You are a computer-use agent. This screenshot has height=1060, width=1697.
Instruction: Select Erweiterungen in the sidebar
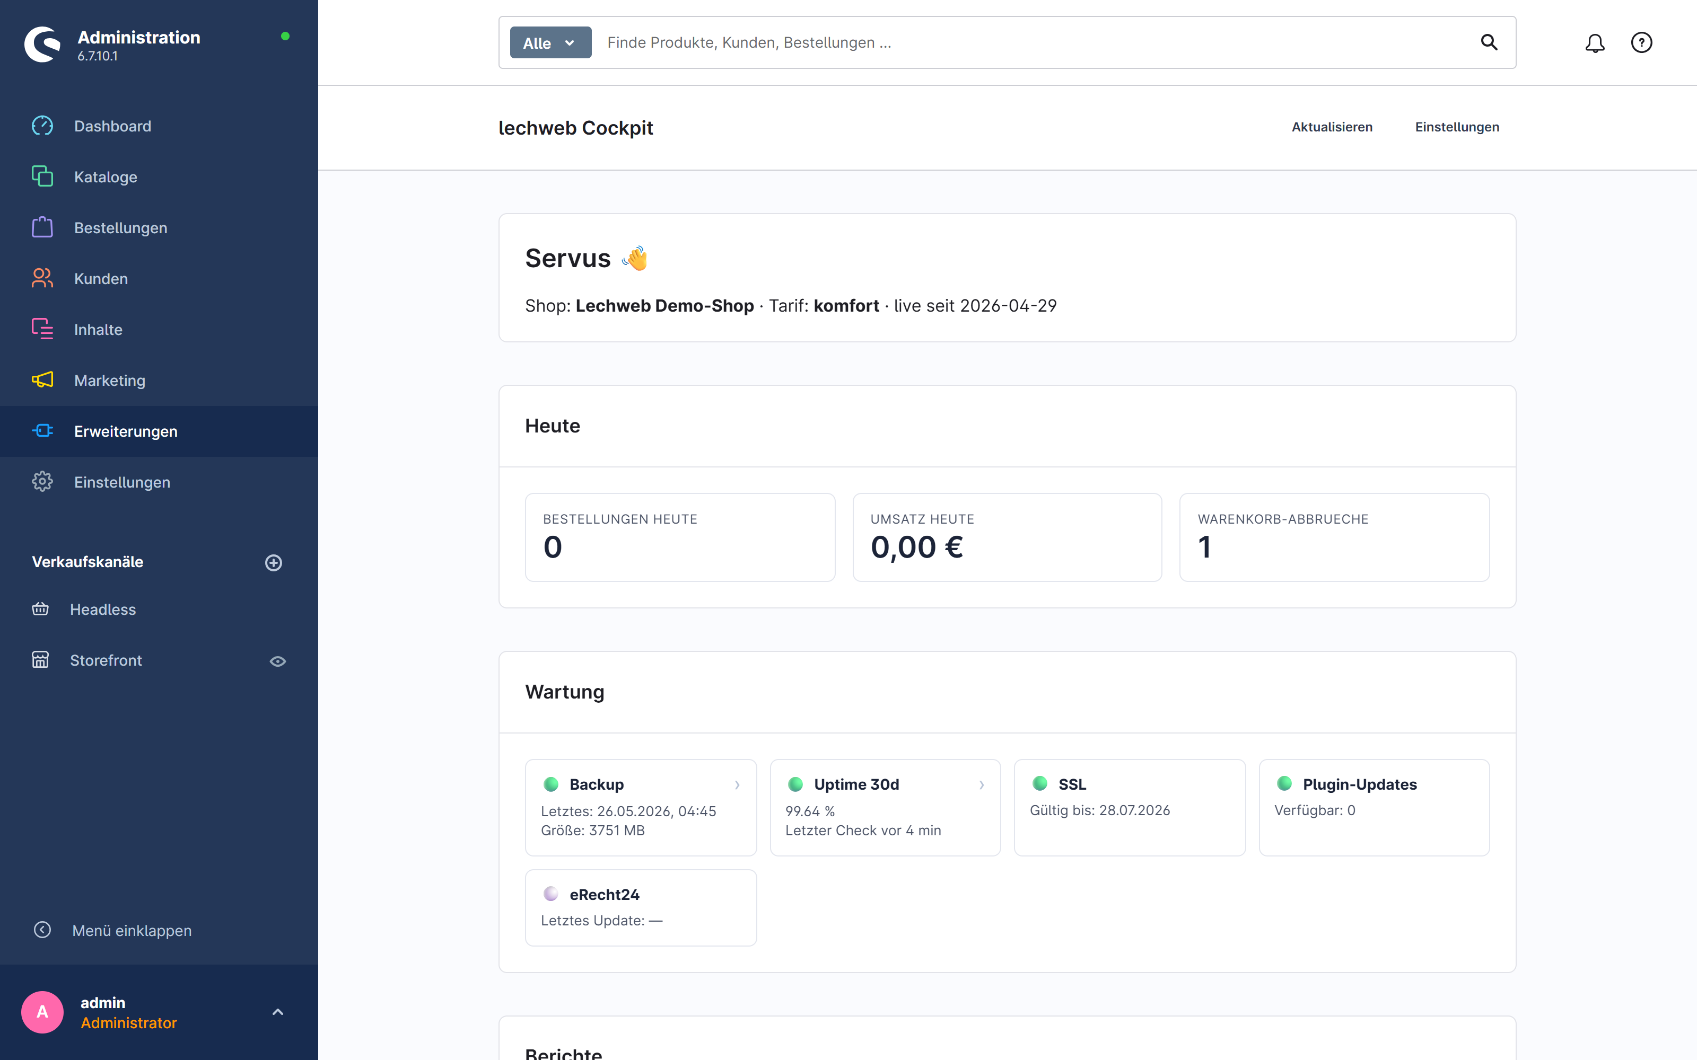159,431
